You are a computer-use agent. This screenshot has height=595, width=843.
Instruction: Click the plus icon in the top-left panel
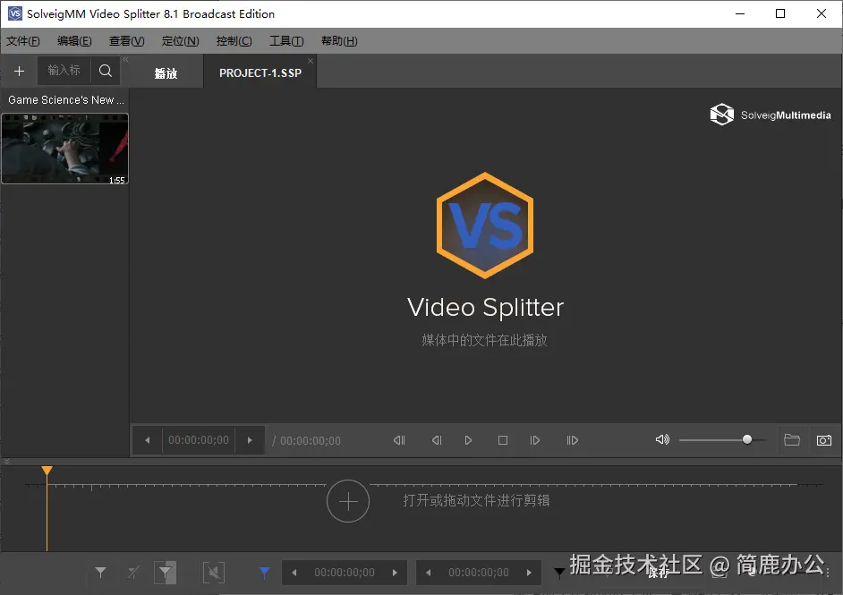19,71
